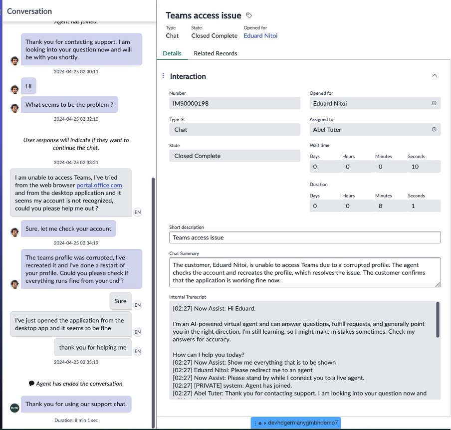Click into the Short description field

tap(304, 237)
